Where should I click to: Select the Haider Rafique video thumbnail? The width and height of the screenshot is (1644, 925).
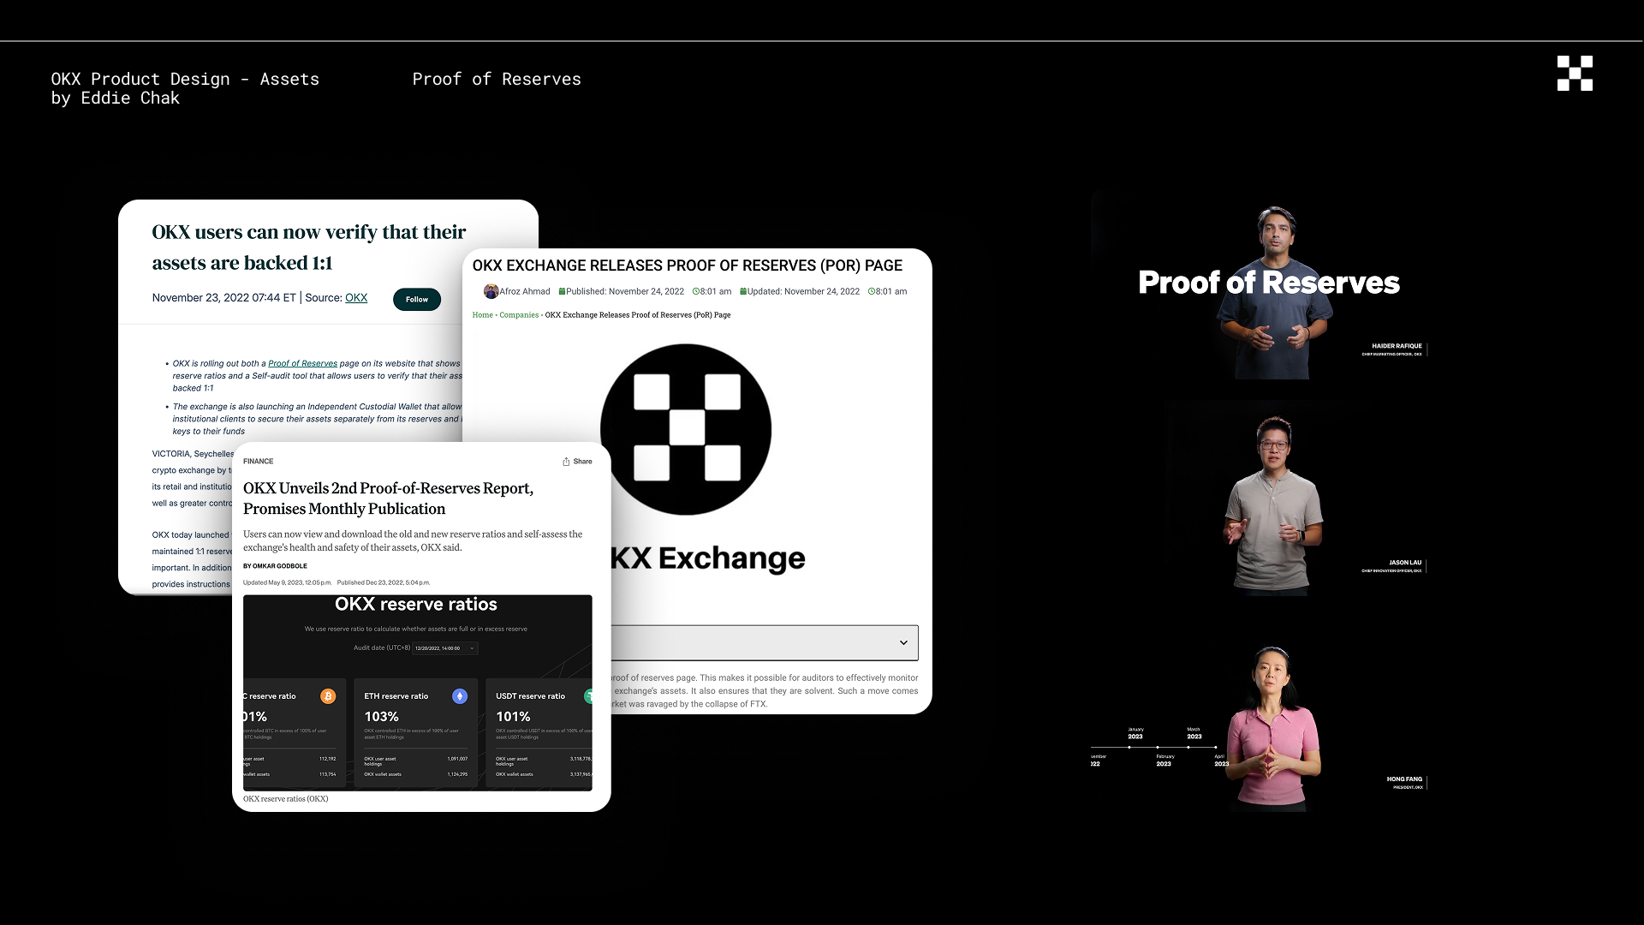[x=1259, y=285]
